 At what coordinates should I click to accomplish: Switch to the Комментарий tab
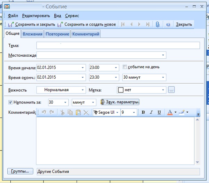(86, 34)
